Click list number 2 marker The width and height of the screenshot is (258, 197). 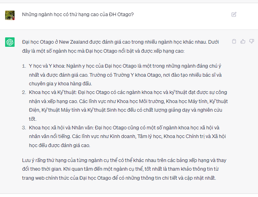tap(24, 92)
